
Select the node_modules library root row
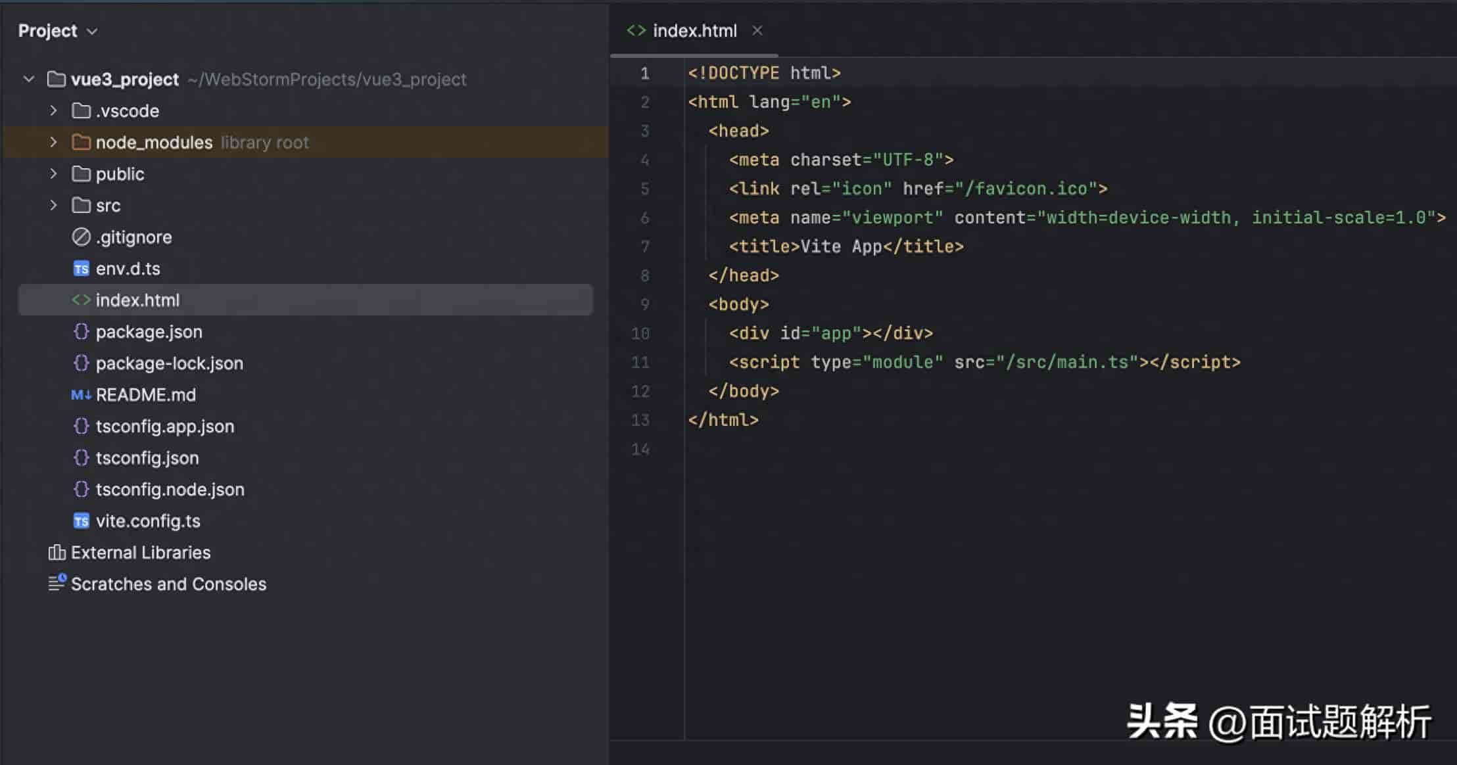pyautogui.click(x=306, y=143)
